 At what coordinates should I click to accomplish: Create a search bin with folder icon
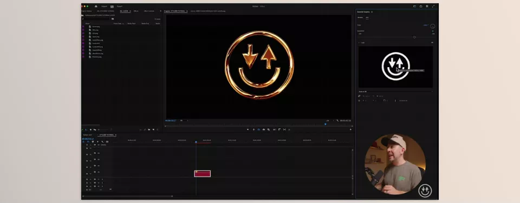point(113,18)
